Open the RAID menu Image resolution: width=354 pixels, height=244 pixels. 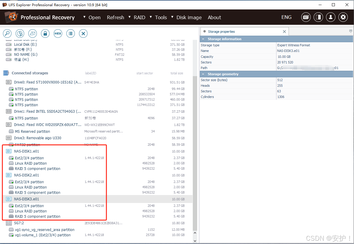139,17
